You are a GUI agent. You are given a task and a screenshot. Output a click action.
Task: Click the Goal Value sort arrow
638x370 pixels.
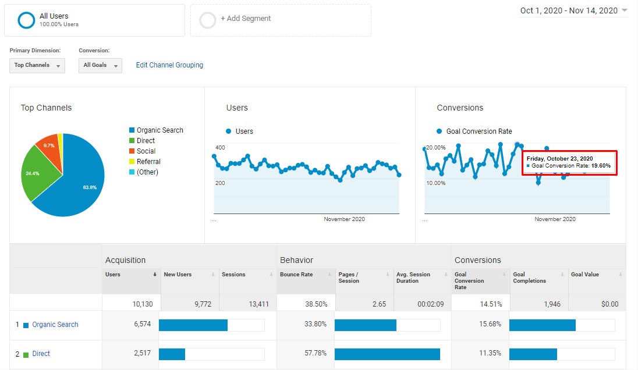tap(619, 274)
